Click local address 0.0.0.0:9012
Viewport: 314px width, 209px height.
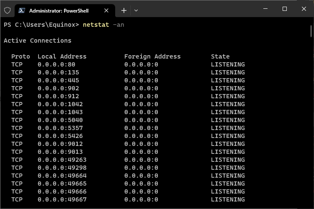(60, 144)
